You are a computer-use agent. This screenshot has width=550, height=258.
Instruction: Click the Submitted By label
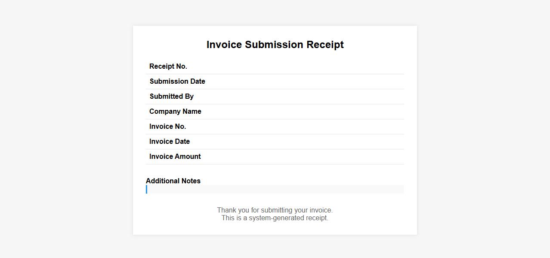(172, 97)
